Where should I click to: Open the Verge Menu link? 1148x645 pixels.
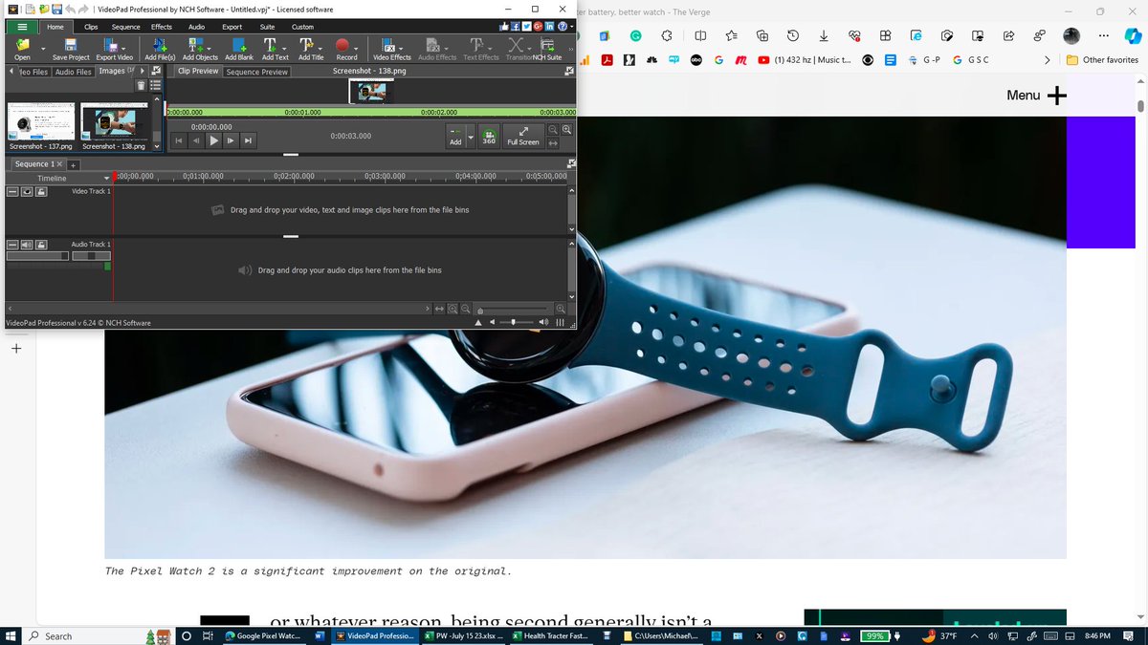coord(1036,95)
